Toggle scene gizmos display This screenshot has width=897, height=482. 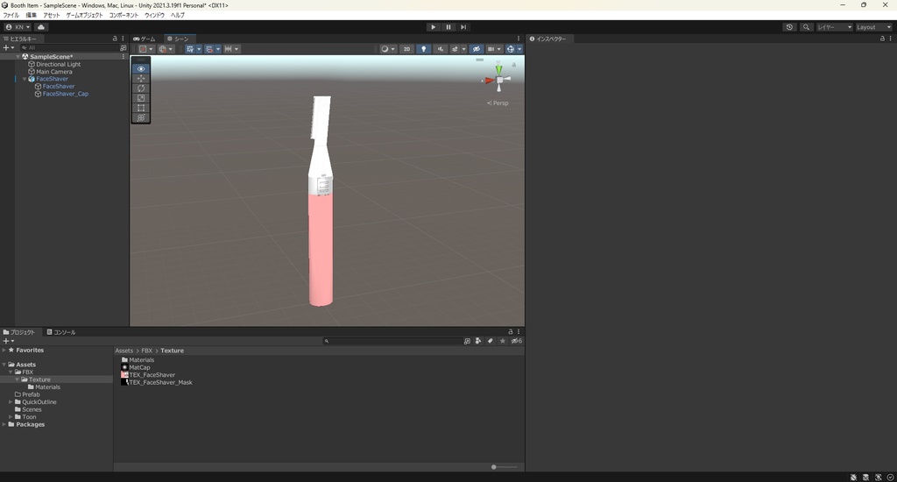pos(511,49)
